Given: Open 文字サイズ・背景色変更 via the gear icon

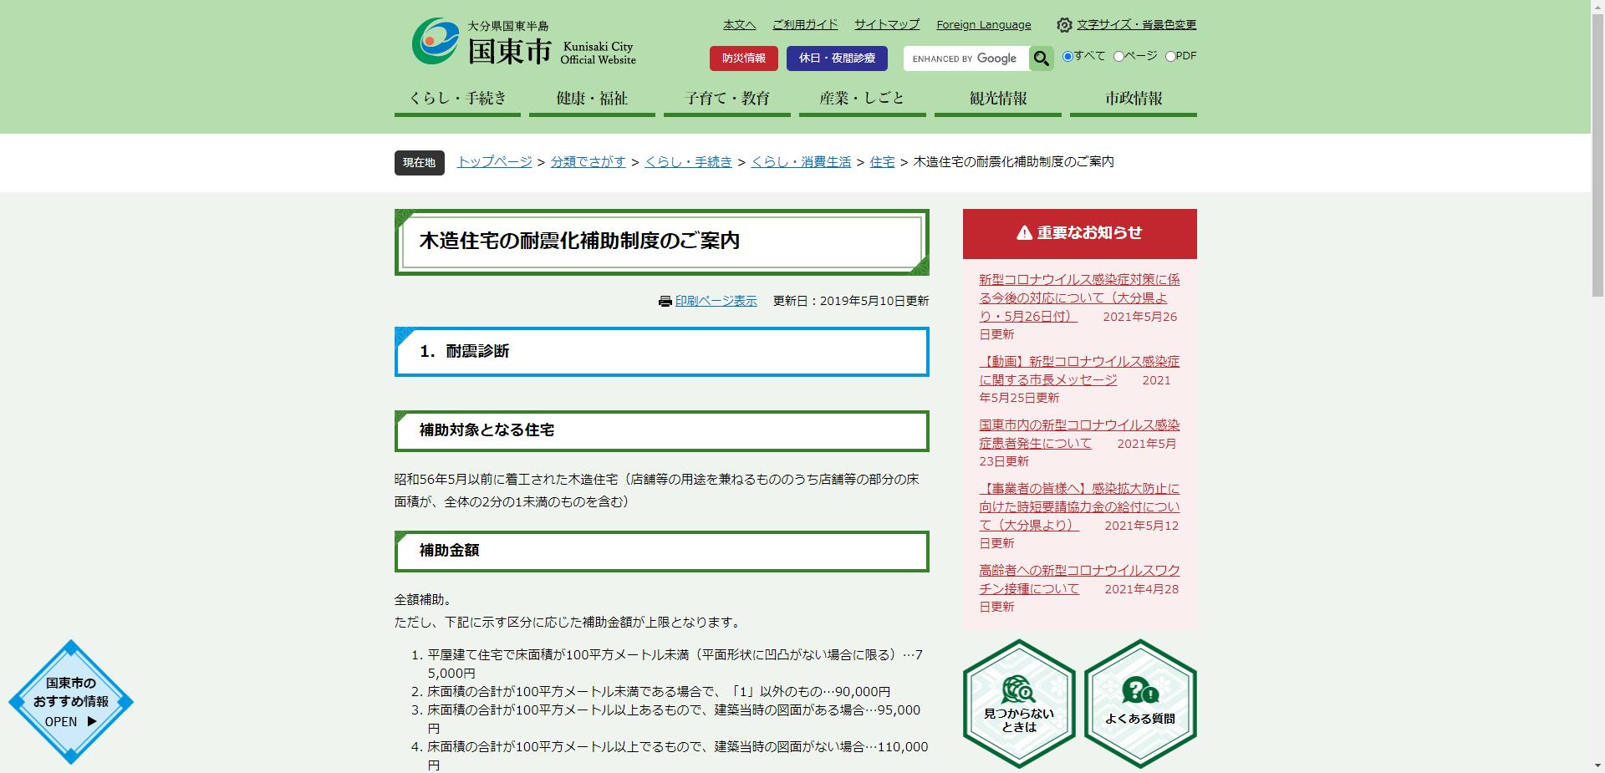Looking at the screenshot, I should 1063,25.
